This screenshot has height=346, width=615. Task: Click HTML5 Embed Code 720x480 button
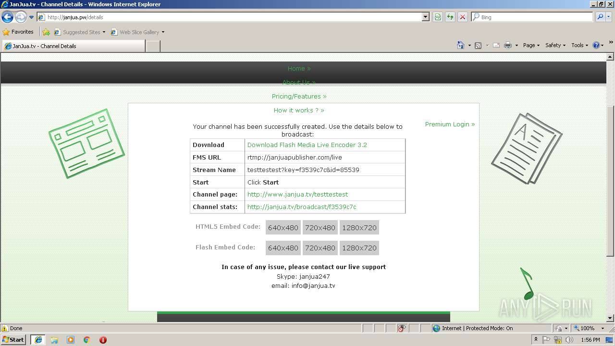point(320,228)
